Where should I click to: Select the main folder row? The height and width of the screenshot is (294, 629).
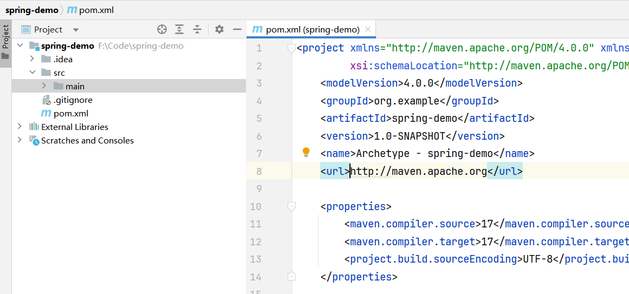click(x=129, y=86)
